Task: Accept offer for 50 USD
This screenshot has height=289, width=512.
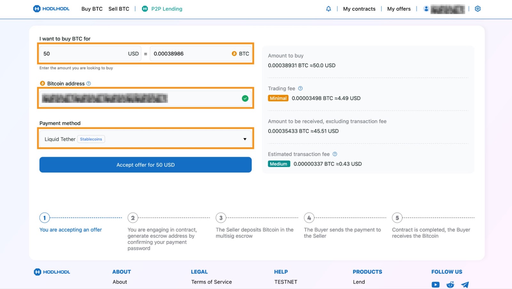Action: click(146, 165)
